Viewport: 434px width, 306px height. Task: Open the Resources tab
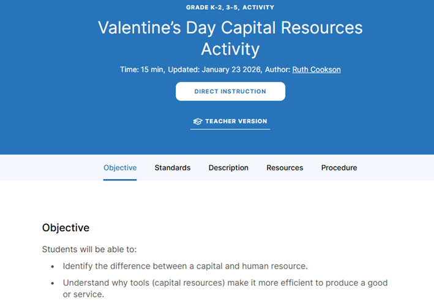[285, 167]
